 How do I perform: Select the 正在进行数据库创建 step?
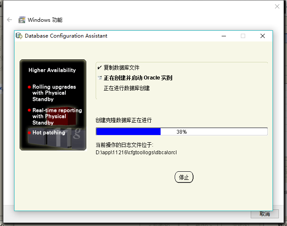pyautogui.click(x=127, y=88)
